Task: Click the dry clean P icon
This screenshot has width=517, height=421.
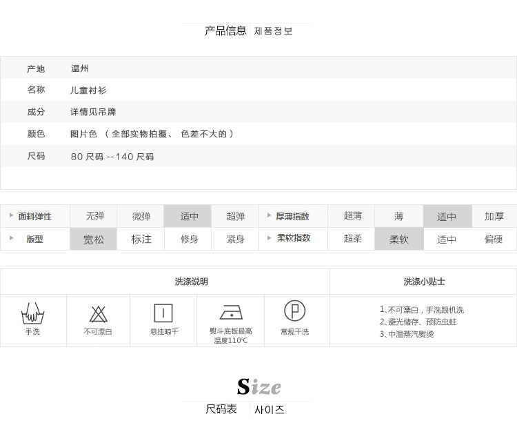Action: [x=294, y=311]
